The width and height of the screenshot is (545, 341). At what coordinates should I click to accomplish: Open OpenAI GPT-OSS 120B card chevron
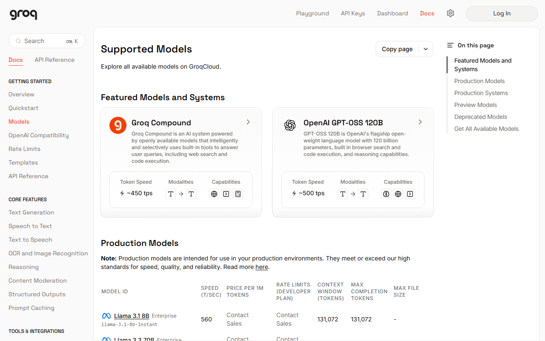point(420,122)
